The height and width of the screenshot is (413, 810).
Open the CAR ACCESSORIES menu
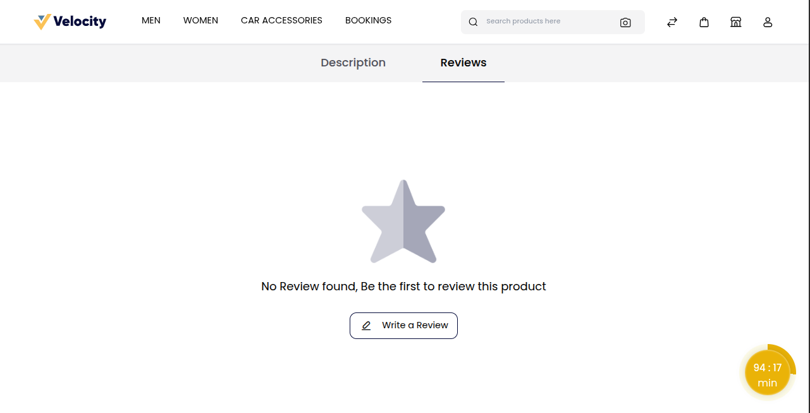click(x=281, y=20)
